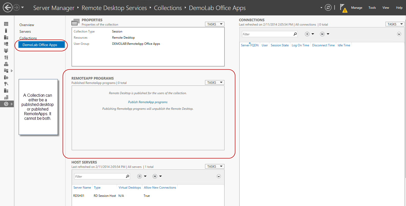Open the Manage menu

pos(357,8)
